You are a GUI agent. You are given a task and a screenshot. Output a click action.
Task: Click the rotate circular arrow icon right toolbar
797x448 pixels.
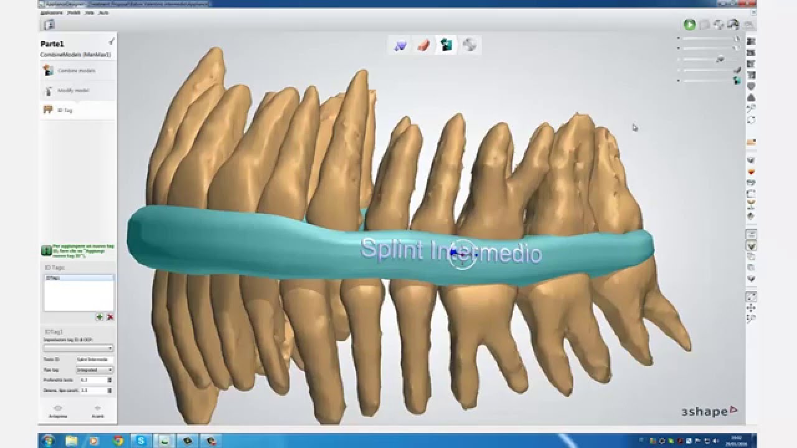(751, 119)
